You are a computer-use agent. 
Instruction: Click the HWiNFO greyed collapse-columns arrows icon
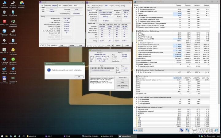tap(141, 130)
